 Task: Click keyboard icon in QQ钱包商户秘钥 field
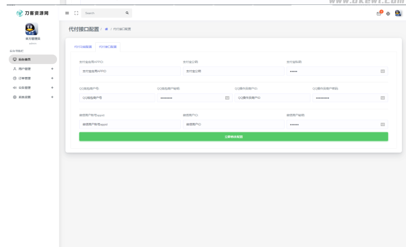click(227, 98)
